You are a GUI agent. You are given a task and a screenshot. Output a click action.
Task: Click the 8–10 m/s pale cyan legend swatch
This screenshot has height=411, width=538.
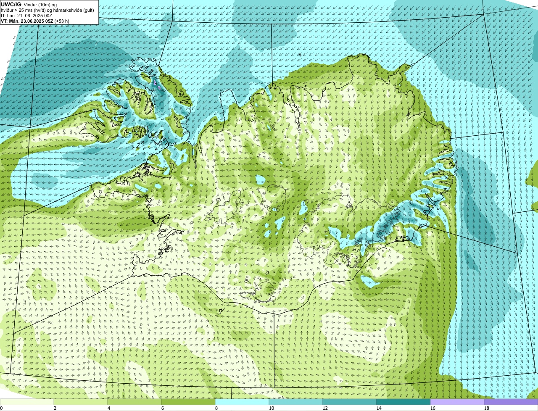(242, 402)
